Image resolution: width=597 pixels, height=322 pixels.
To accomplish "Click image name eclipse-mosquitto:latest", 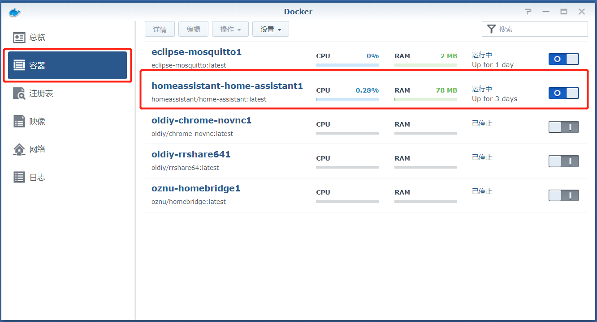I will [189, 65].
